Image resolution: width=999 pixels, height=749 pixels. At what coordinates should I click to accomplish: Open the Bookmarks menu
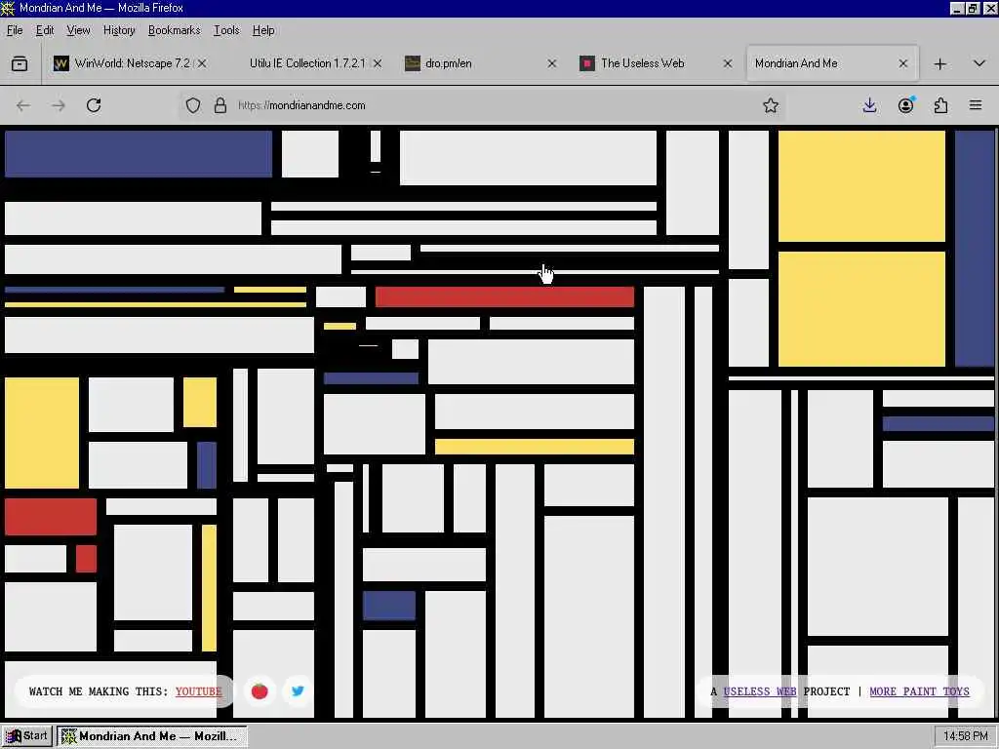(174, 30)
